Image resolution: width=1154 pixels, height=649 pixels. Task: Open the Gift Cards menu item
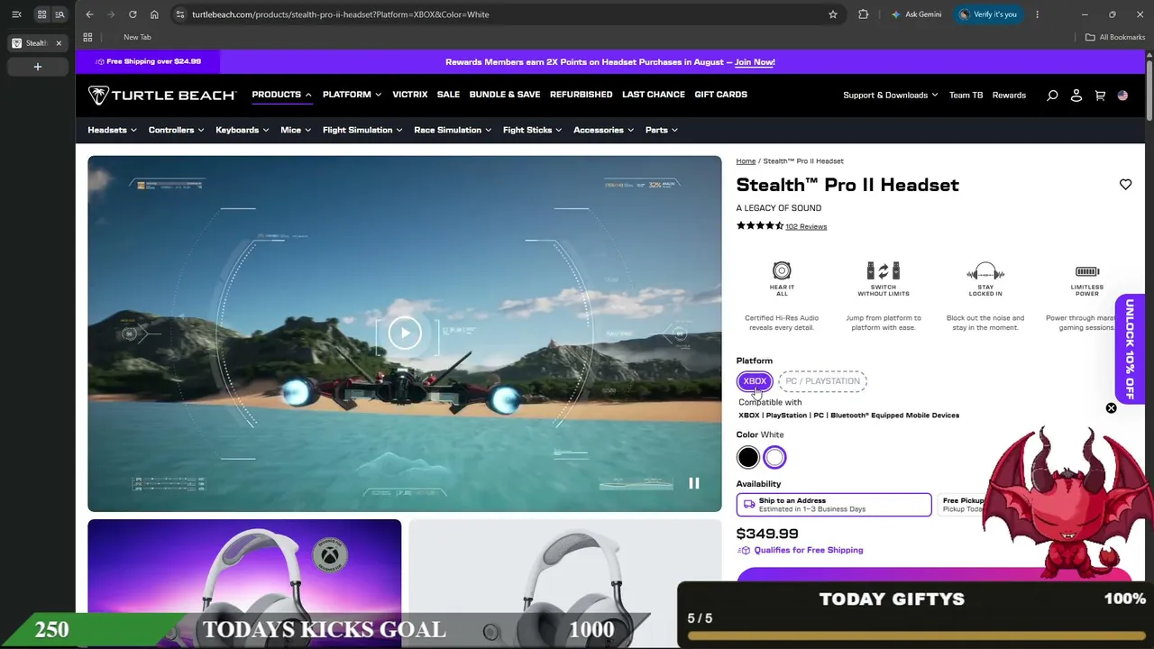pyautogui.click(x=720, y=95)
